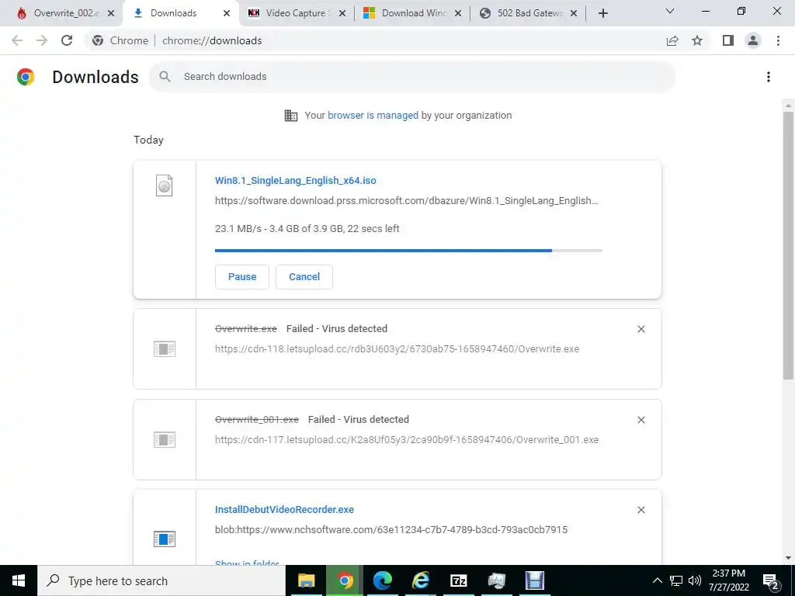
Task: Open Chrome's three-dot main menu
Action: click(x=778, y=40)
